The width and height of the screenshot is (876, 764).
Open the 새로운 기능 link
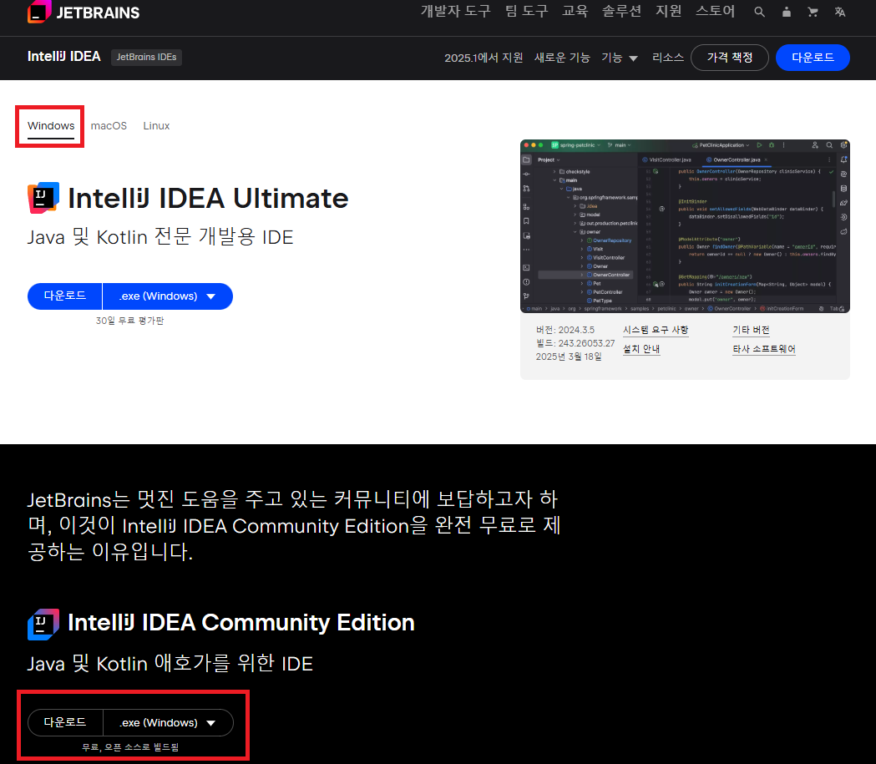(x=562, y=58)
